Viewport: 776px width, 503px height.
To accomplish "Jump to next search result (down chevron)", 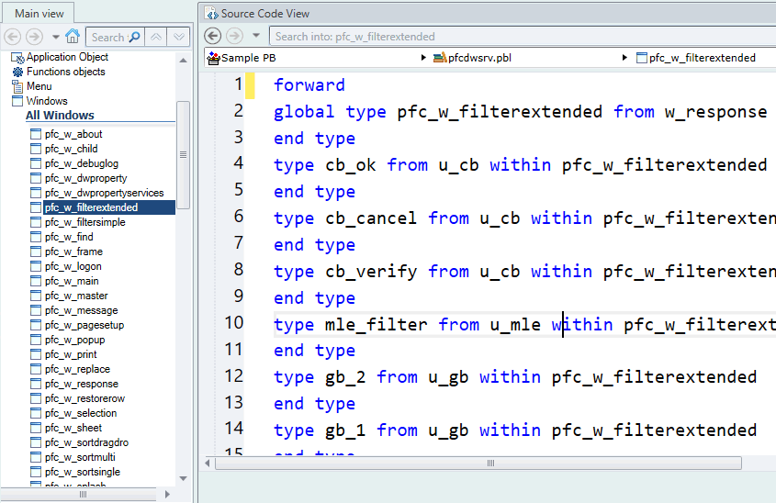I will pos(179,37).
